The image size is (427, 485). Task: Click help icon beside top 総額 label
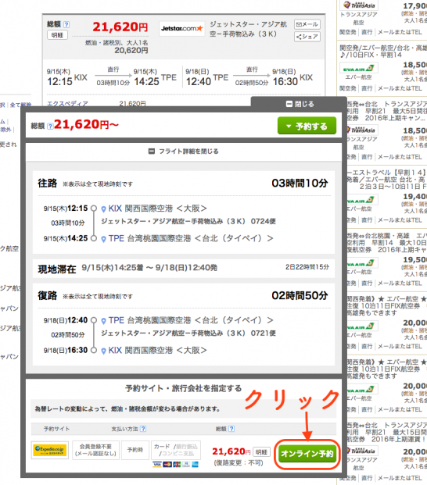[66, 24]
